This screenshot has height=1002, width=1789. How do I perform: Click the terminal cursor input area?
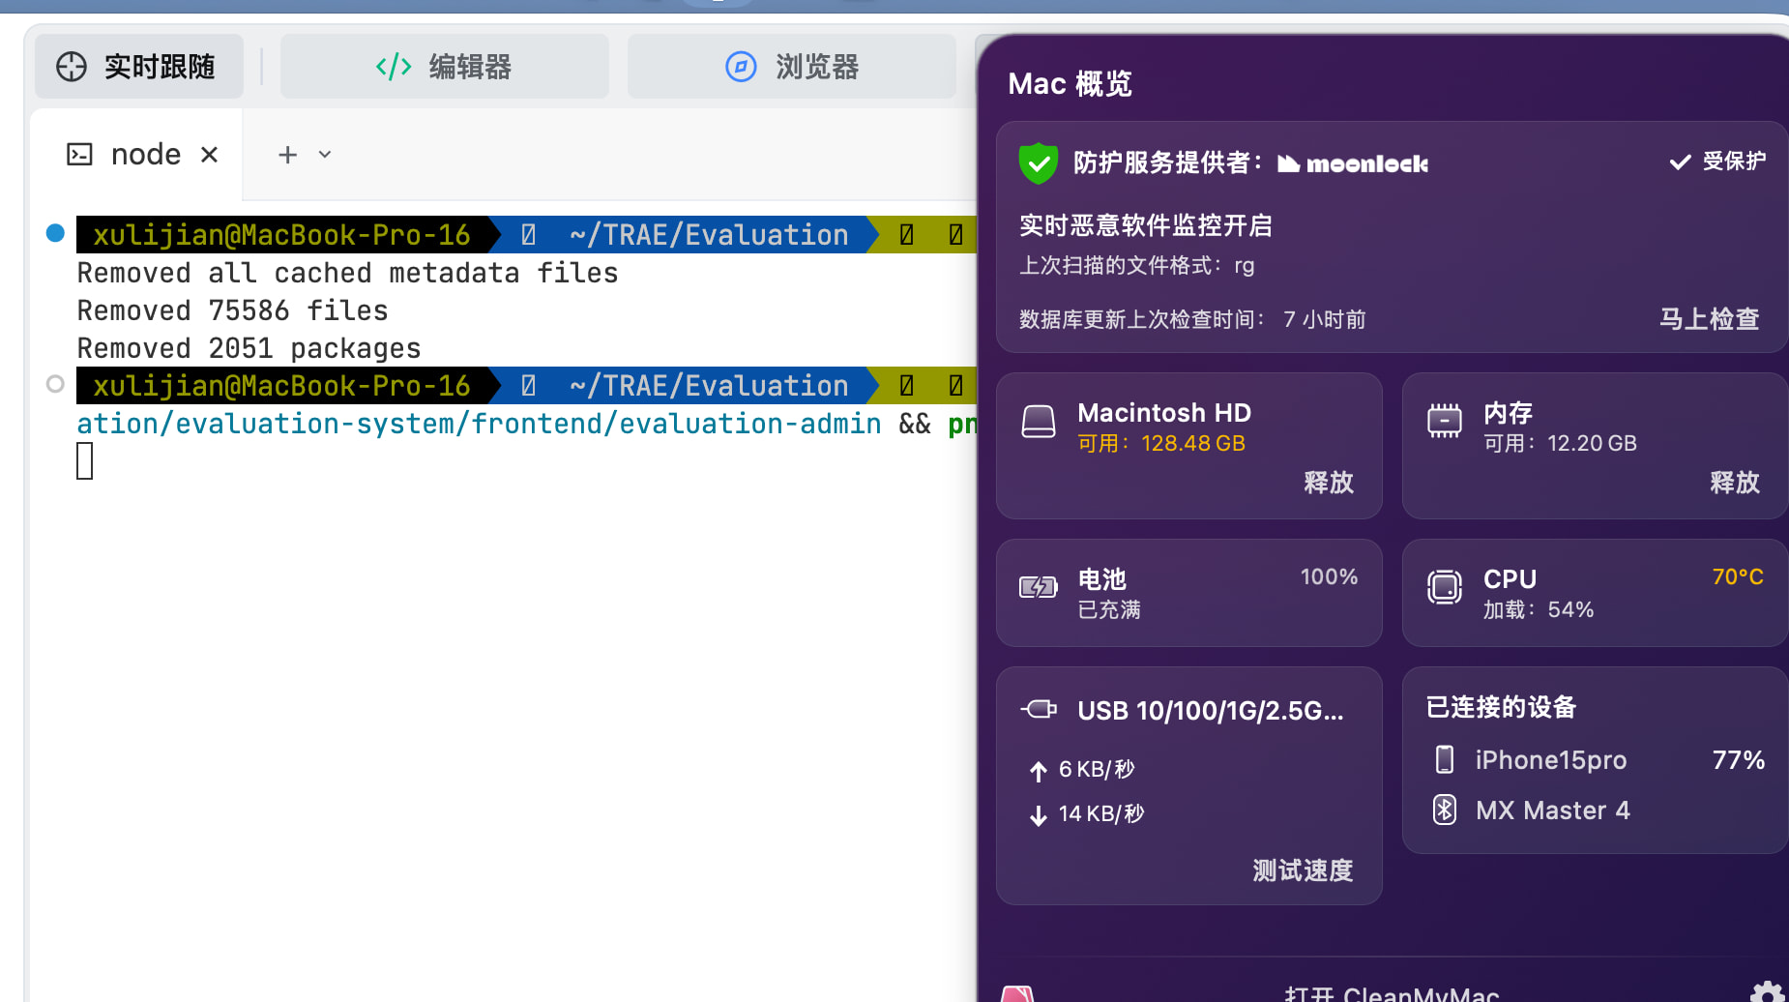click(x=85, y=460)
